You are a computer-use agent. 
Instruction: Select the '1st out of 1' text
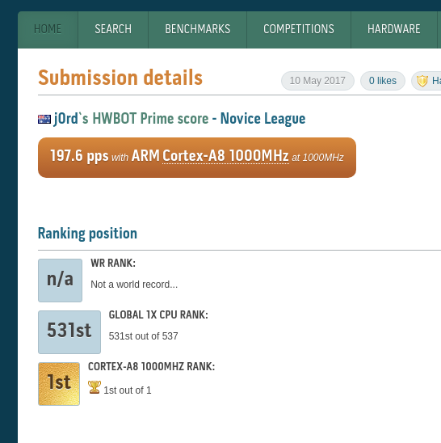[x=128, y=390]
